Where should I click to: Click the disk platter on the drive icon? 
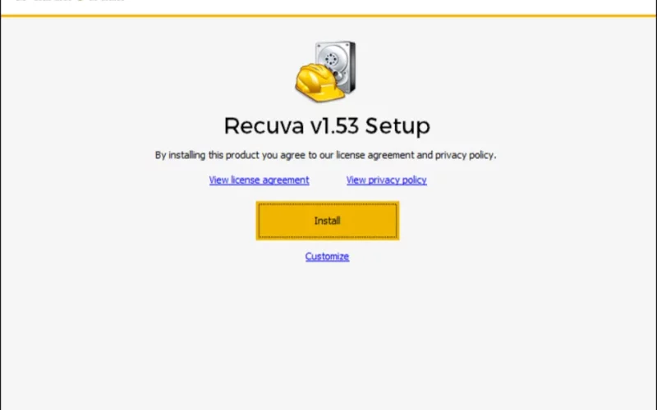pos(331,58)
